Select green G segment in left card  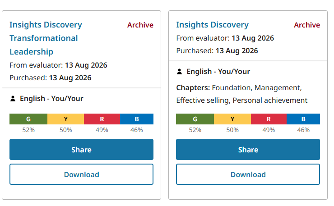click(x=28, y=119)
